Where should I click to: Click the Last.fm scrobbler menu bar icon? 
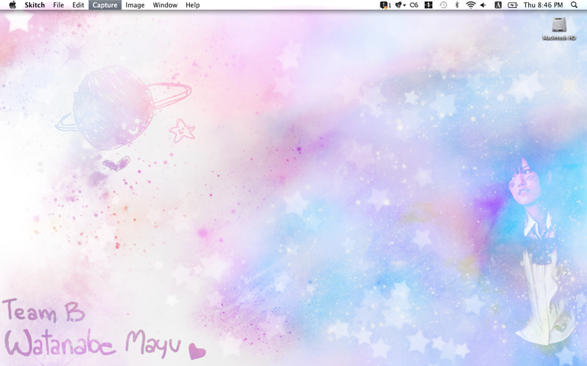tap(414, 5)
